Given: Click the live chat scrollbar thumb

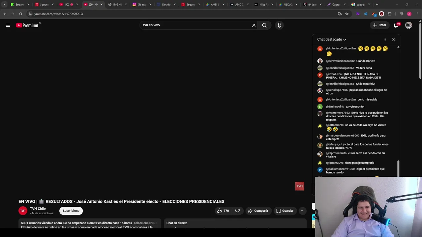Looking at the screenshot, I should click(398, 169).
